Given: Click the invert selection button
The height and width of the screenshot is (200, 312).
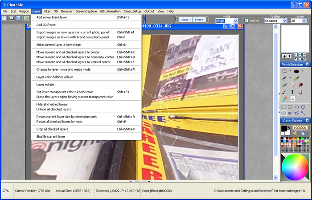Looking at the screenshot, I should pyautogui.click(x=199, y=20).
